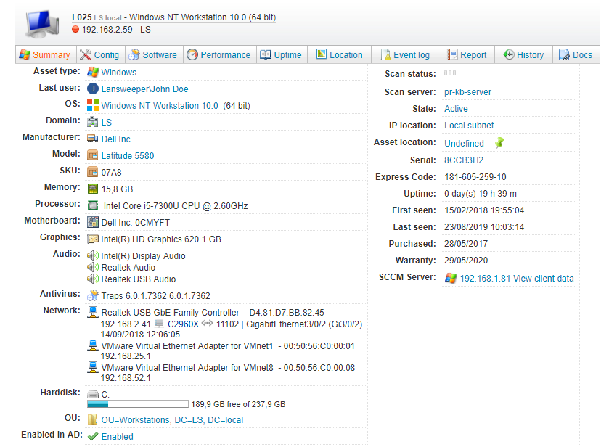
Task: Open the Windows asset type link
Action: point(118,73)
